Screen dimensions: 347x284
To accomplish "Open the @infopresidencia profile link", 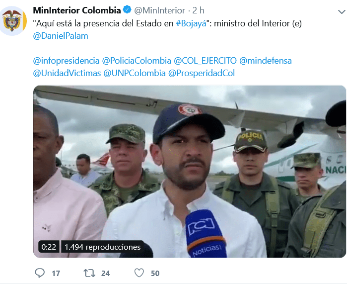I will (66, 61).
